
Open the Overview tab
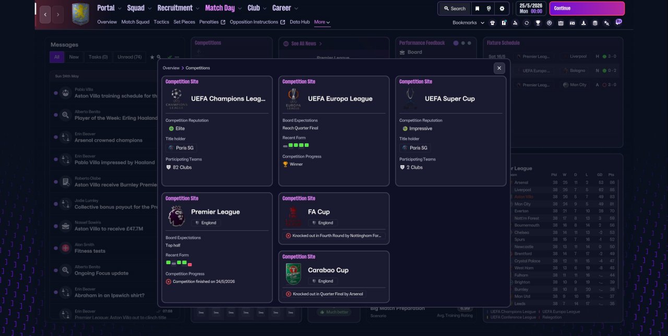107,22
